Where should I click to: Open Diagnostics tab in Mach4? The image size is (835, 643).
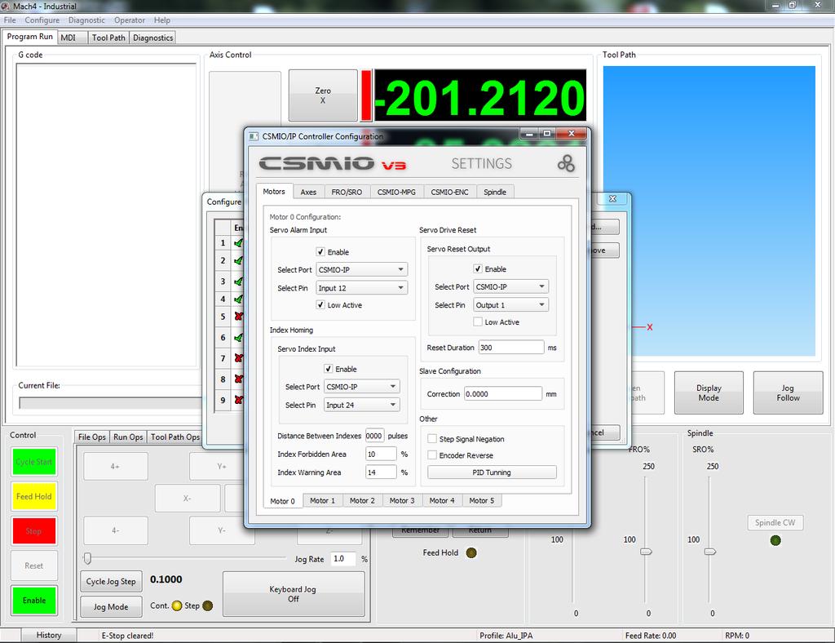(x=152, y=38)
